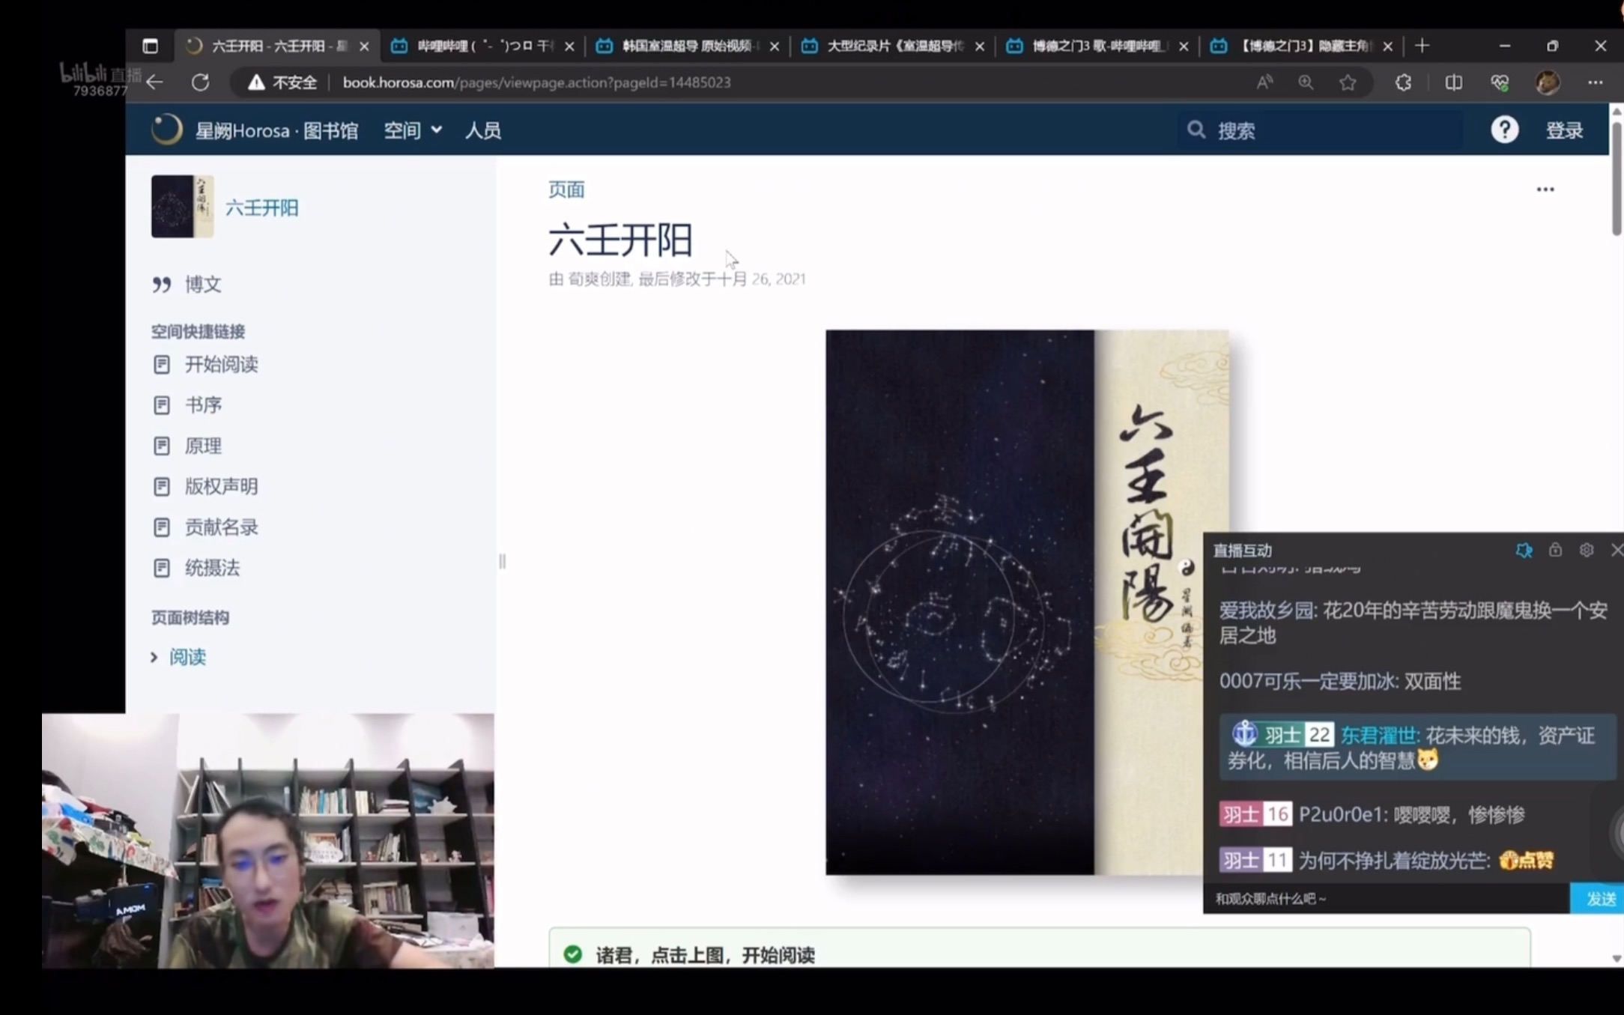1624x1015 pixels.
Task: Open the 版权声明 sidebar link
Action: tap(221, 486)
